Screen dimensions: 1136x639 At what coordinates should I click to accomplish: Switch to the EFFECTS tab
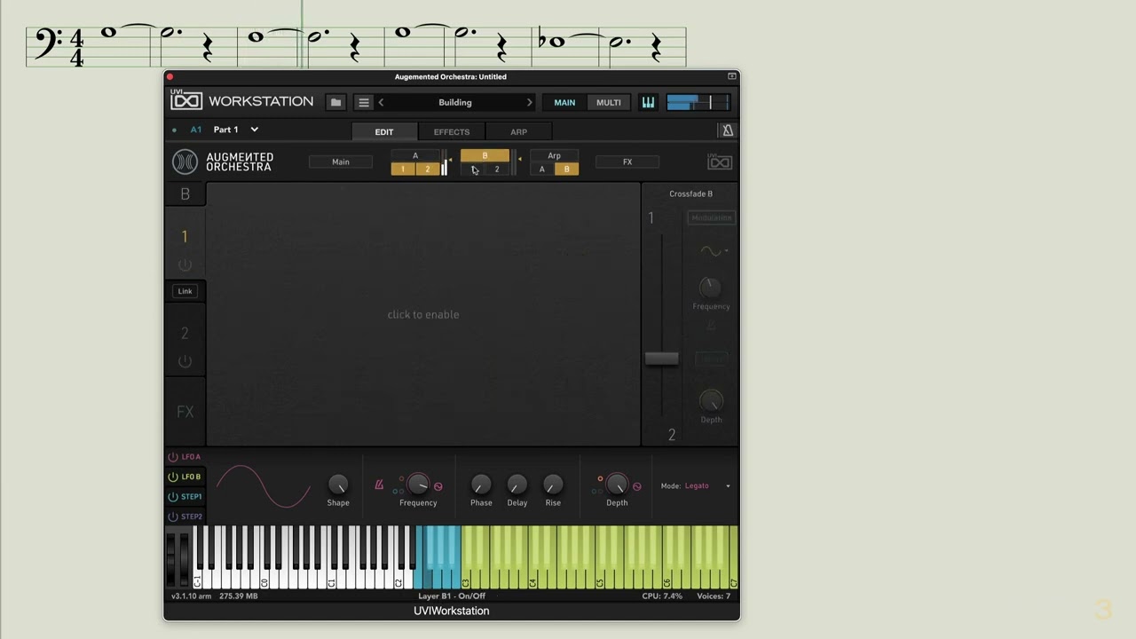click(451, 132)
